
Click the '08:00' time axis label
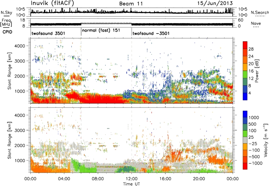click(98, 179)
